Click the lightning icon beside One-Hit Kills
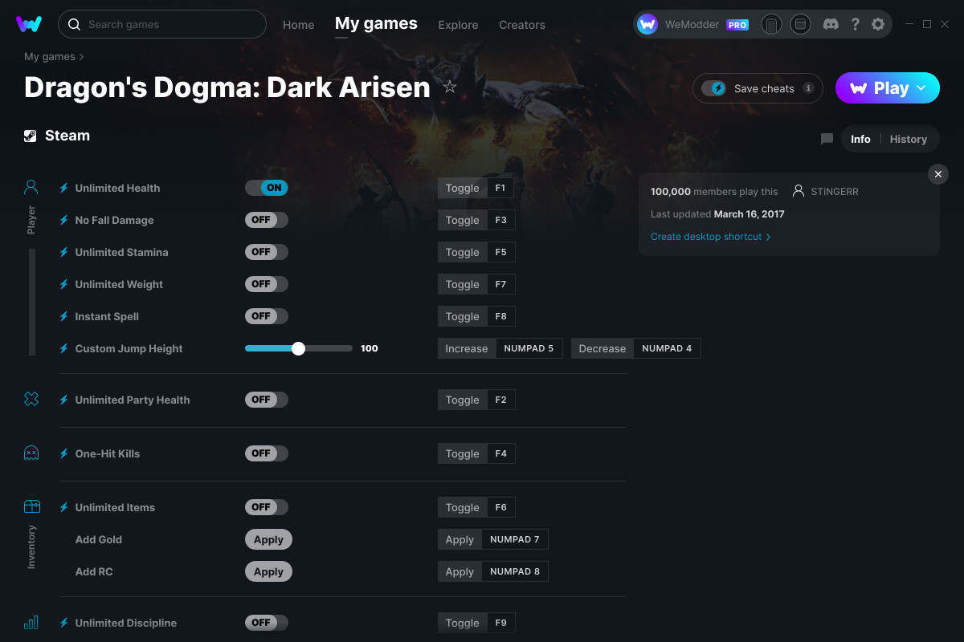This screenshot has height=642, width=964. coord(64,453)
